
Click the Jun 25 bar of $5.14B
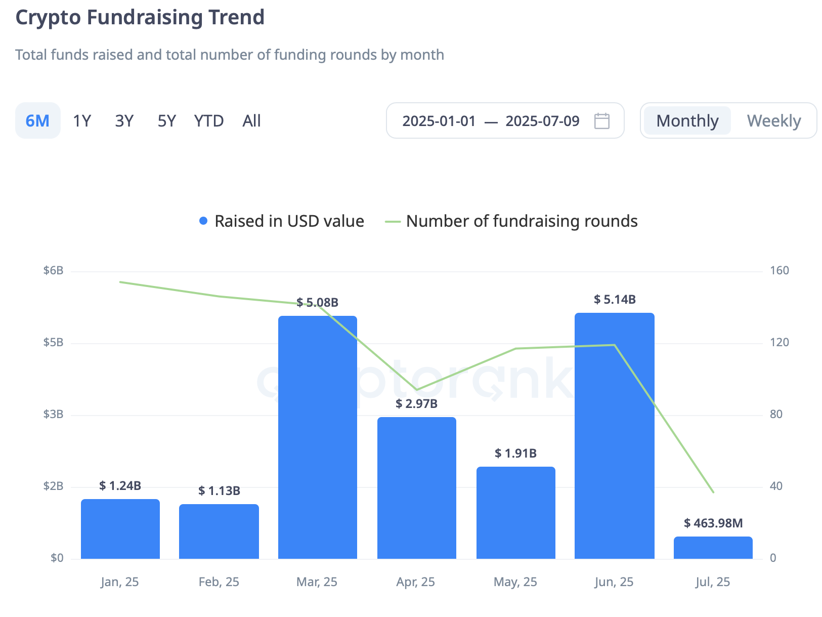pyautogui.click(x=615, y=436)
